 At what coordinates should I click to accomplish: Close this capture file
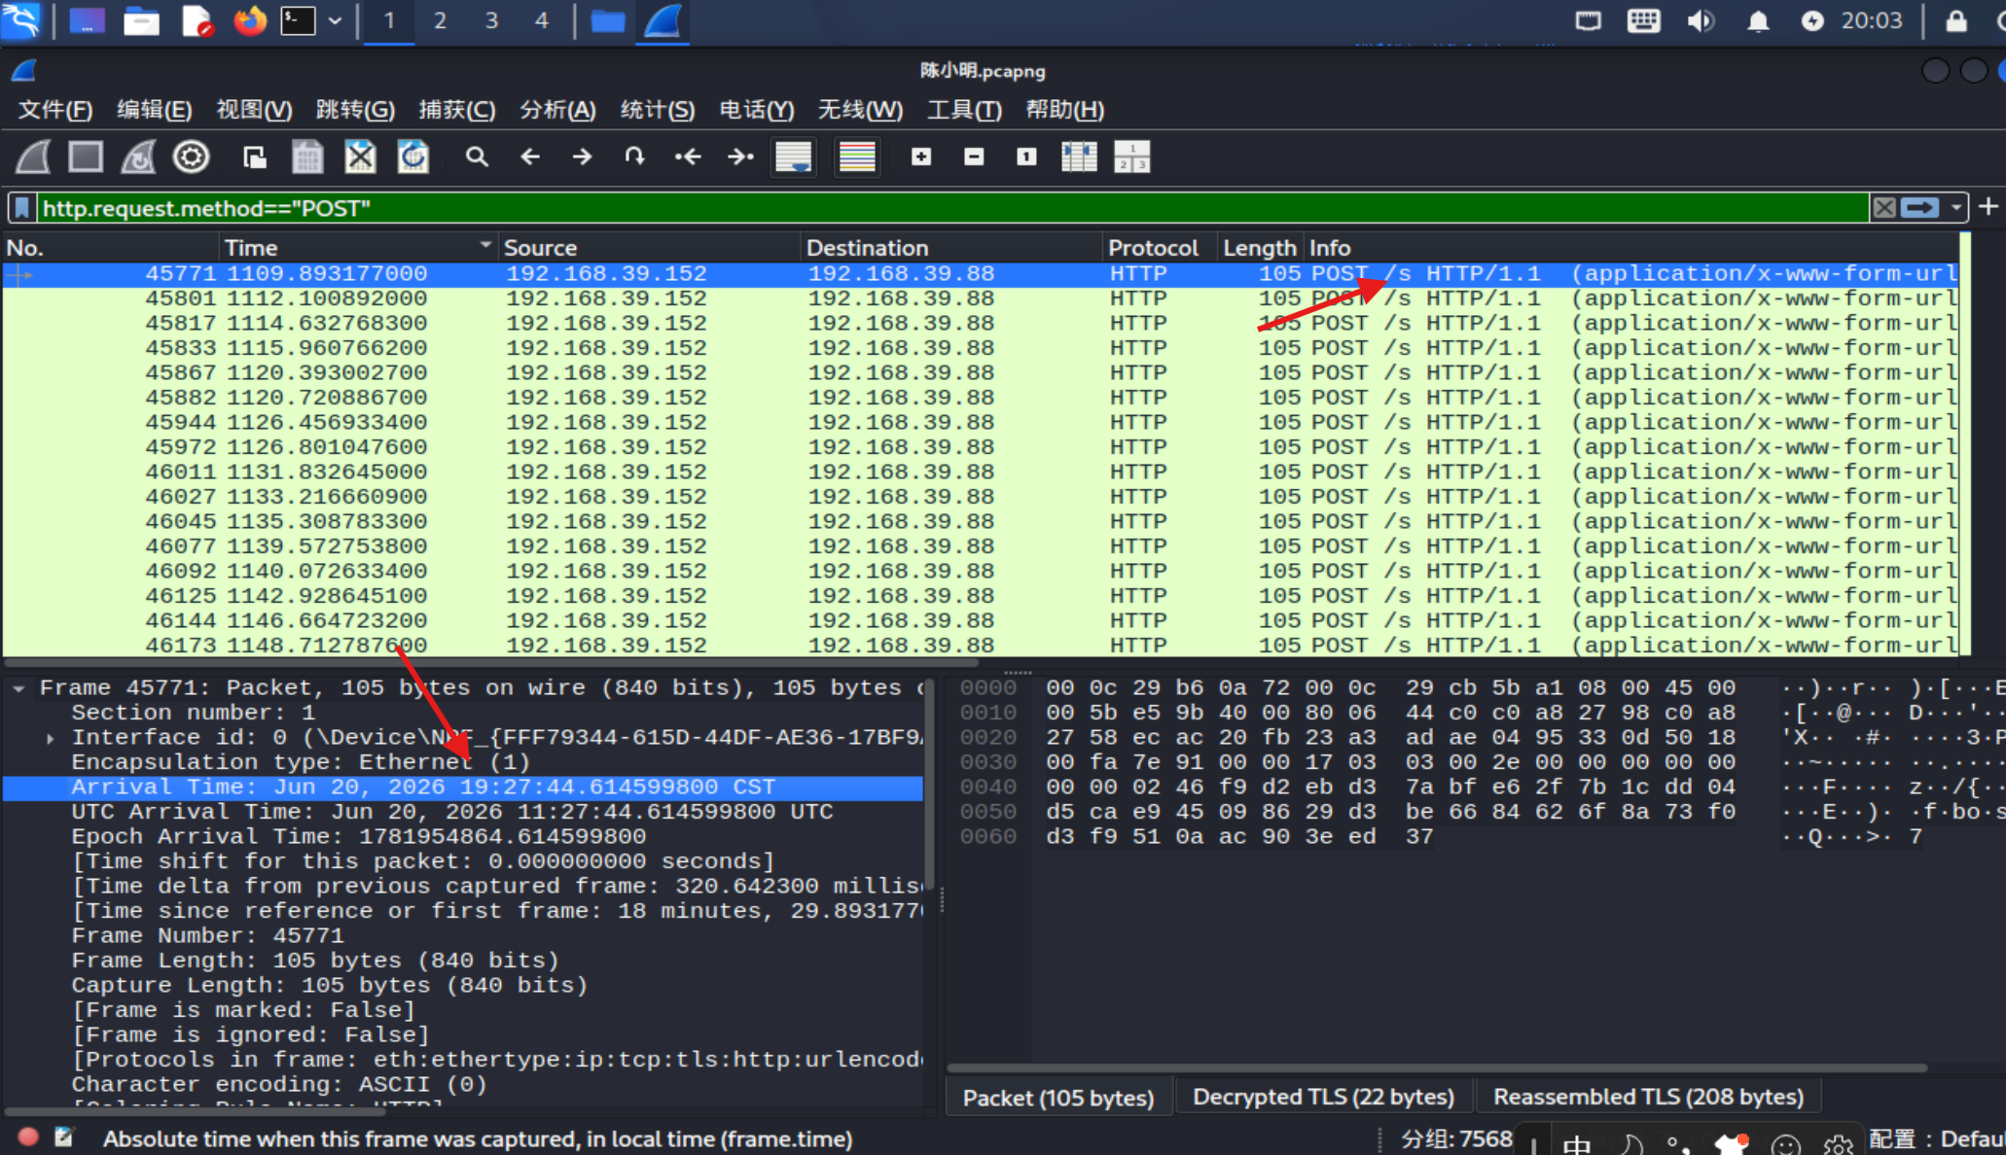360,157
